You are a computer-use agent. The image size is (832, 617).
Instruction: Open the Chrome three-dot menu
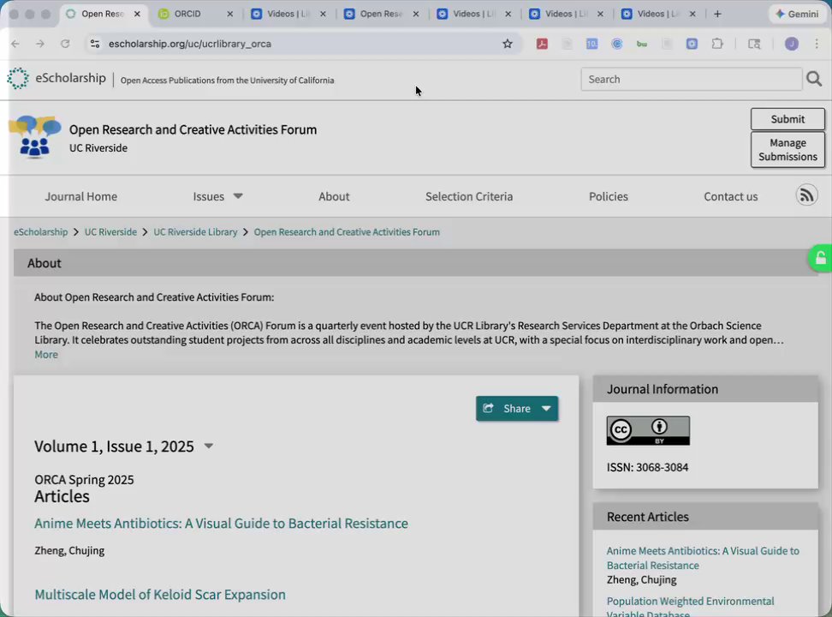(x=817, y=44)
